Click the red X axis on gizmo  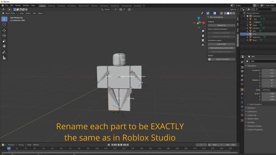pyautogui.click(x=204, y=23)
